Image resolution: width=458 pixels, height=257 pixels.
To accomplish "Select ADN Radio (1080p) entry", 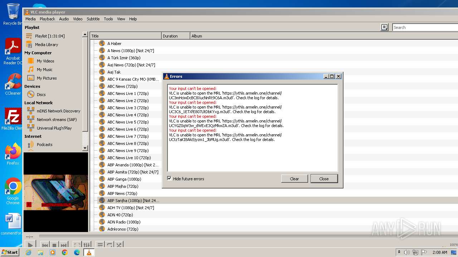I will click(x=124, y=222).
